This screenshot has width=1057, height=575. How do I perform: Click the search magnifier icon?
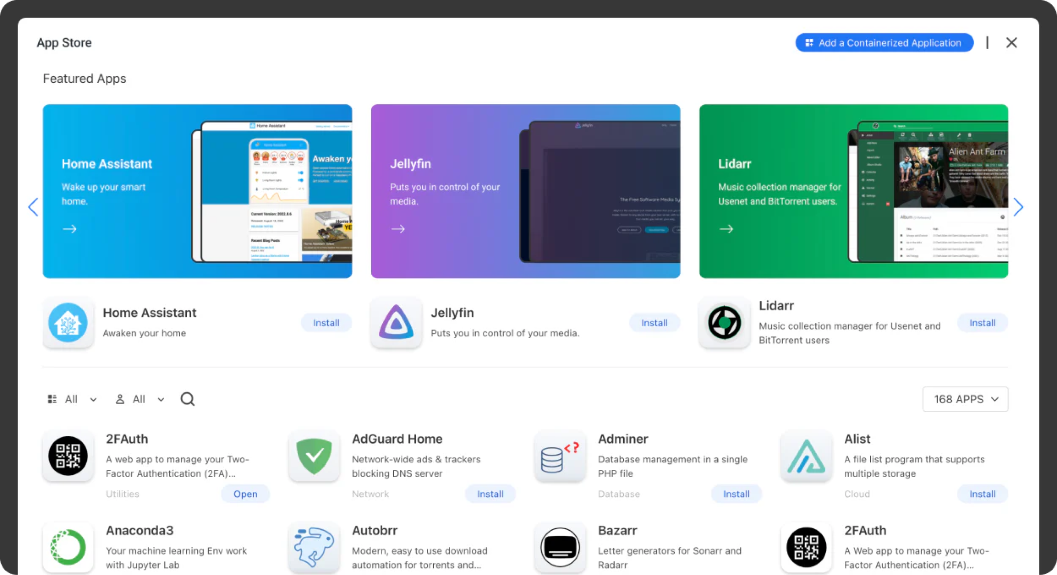tap(187, 399)
